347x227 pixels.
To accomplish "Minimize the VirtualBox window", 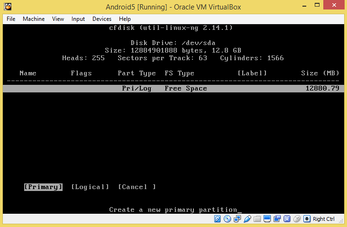I will point(304,5).
